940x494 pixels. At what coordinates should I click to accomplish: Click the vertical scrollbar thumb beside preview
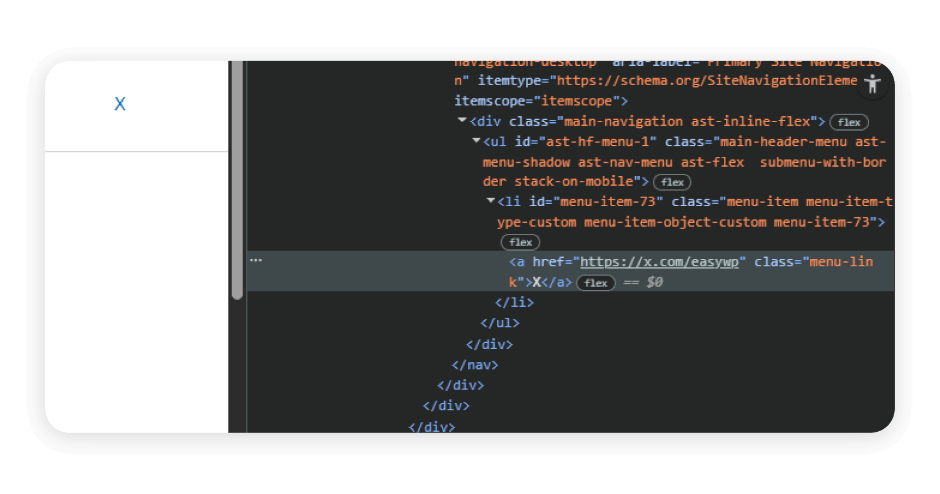pos(237,180)
